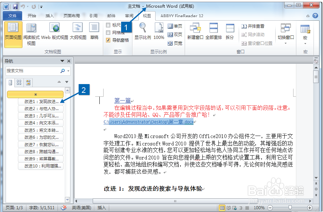Click the 第一篇 heading link

(123, 101)
